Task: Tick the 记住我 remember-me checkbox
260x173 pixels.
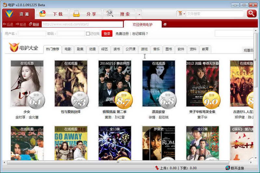Action: click(x=88, y=34)
